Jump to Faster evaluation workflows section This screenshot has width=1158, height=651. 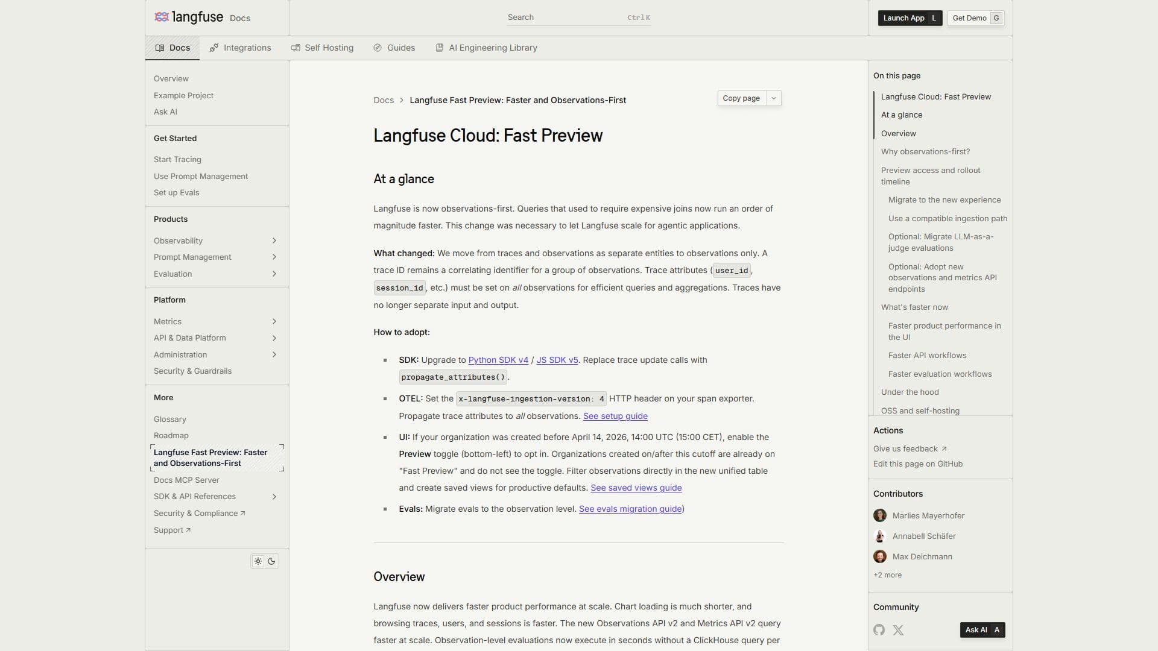click(x=940, y=374)
